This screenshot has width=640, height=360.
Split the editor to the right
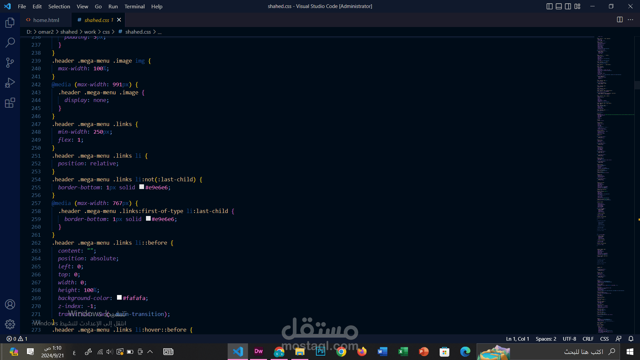[620, 20]
